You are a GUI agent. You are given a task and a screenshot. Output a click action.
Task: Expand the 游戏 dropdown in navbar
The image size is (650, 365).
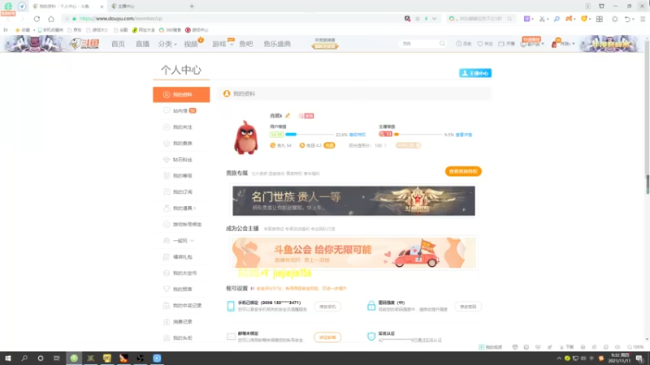point(222,44)
